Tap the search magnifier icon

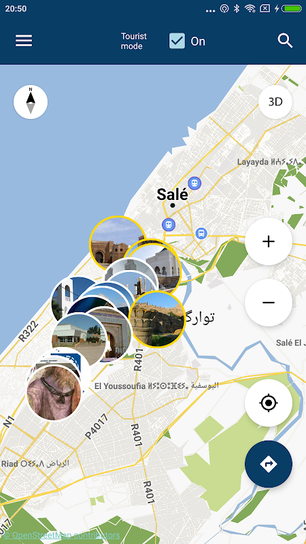285,41
